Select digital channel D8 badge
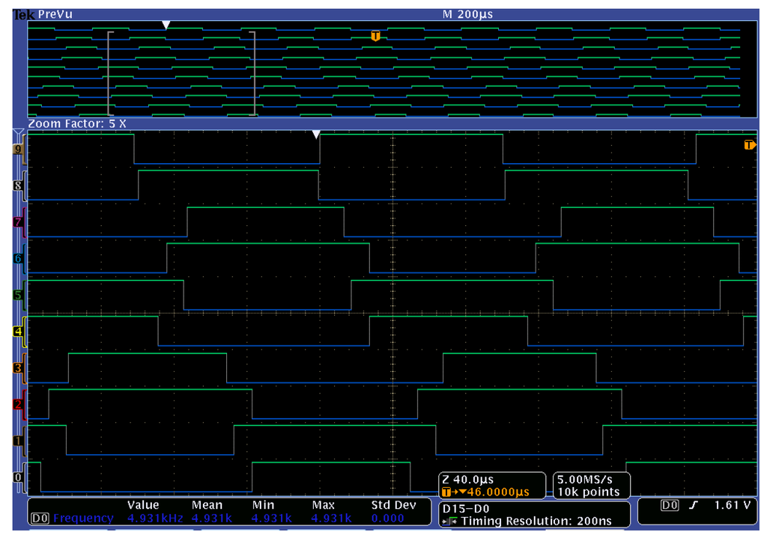The height and width of the screenshot is (538, 767). coord(17,186)
